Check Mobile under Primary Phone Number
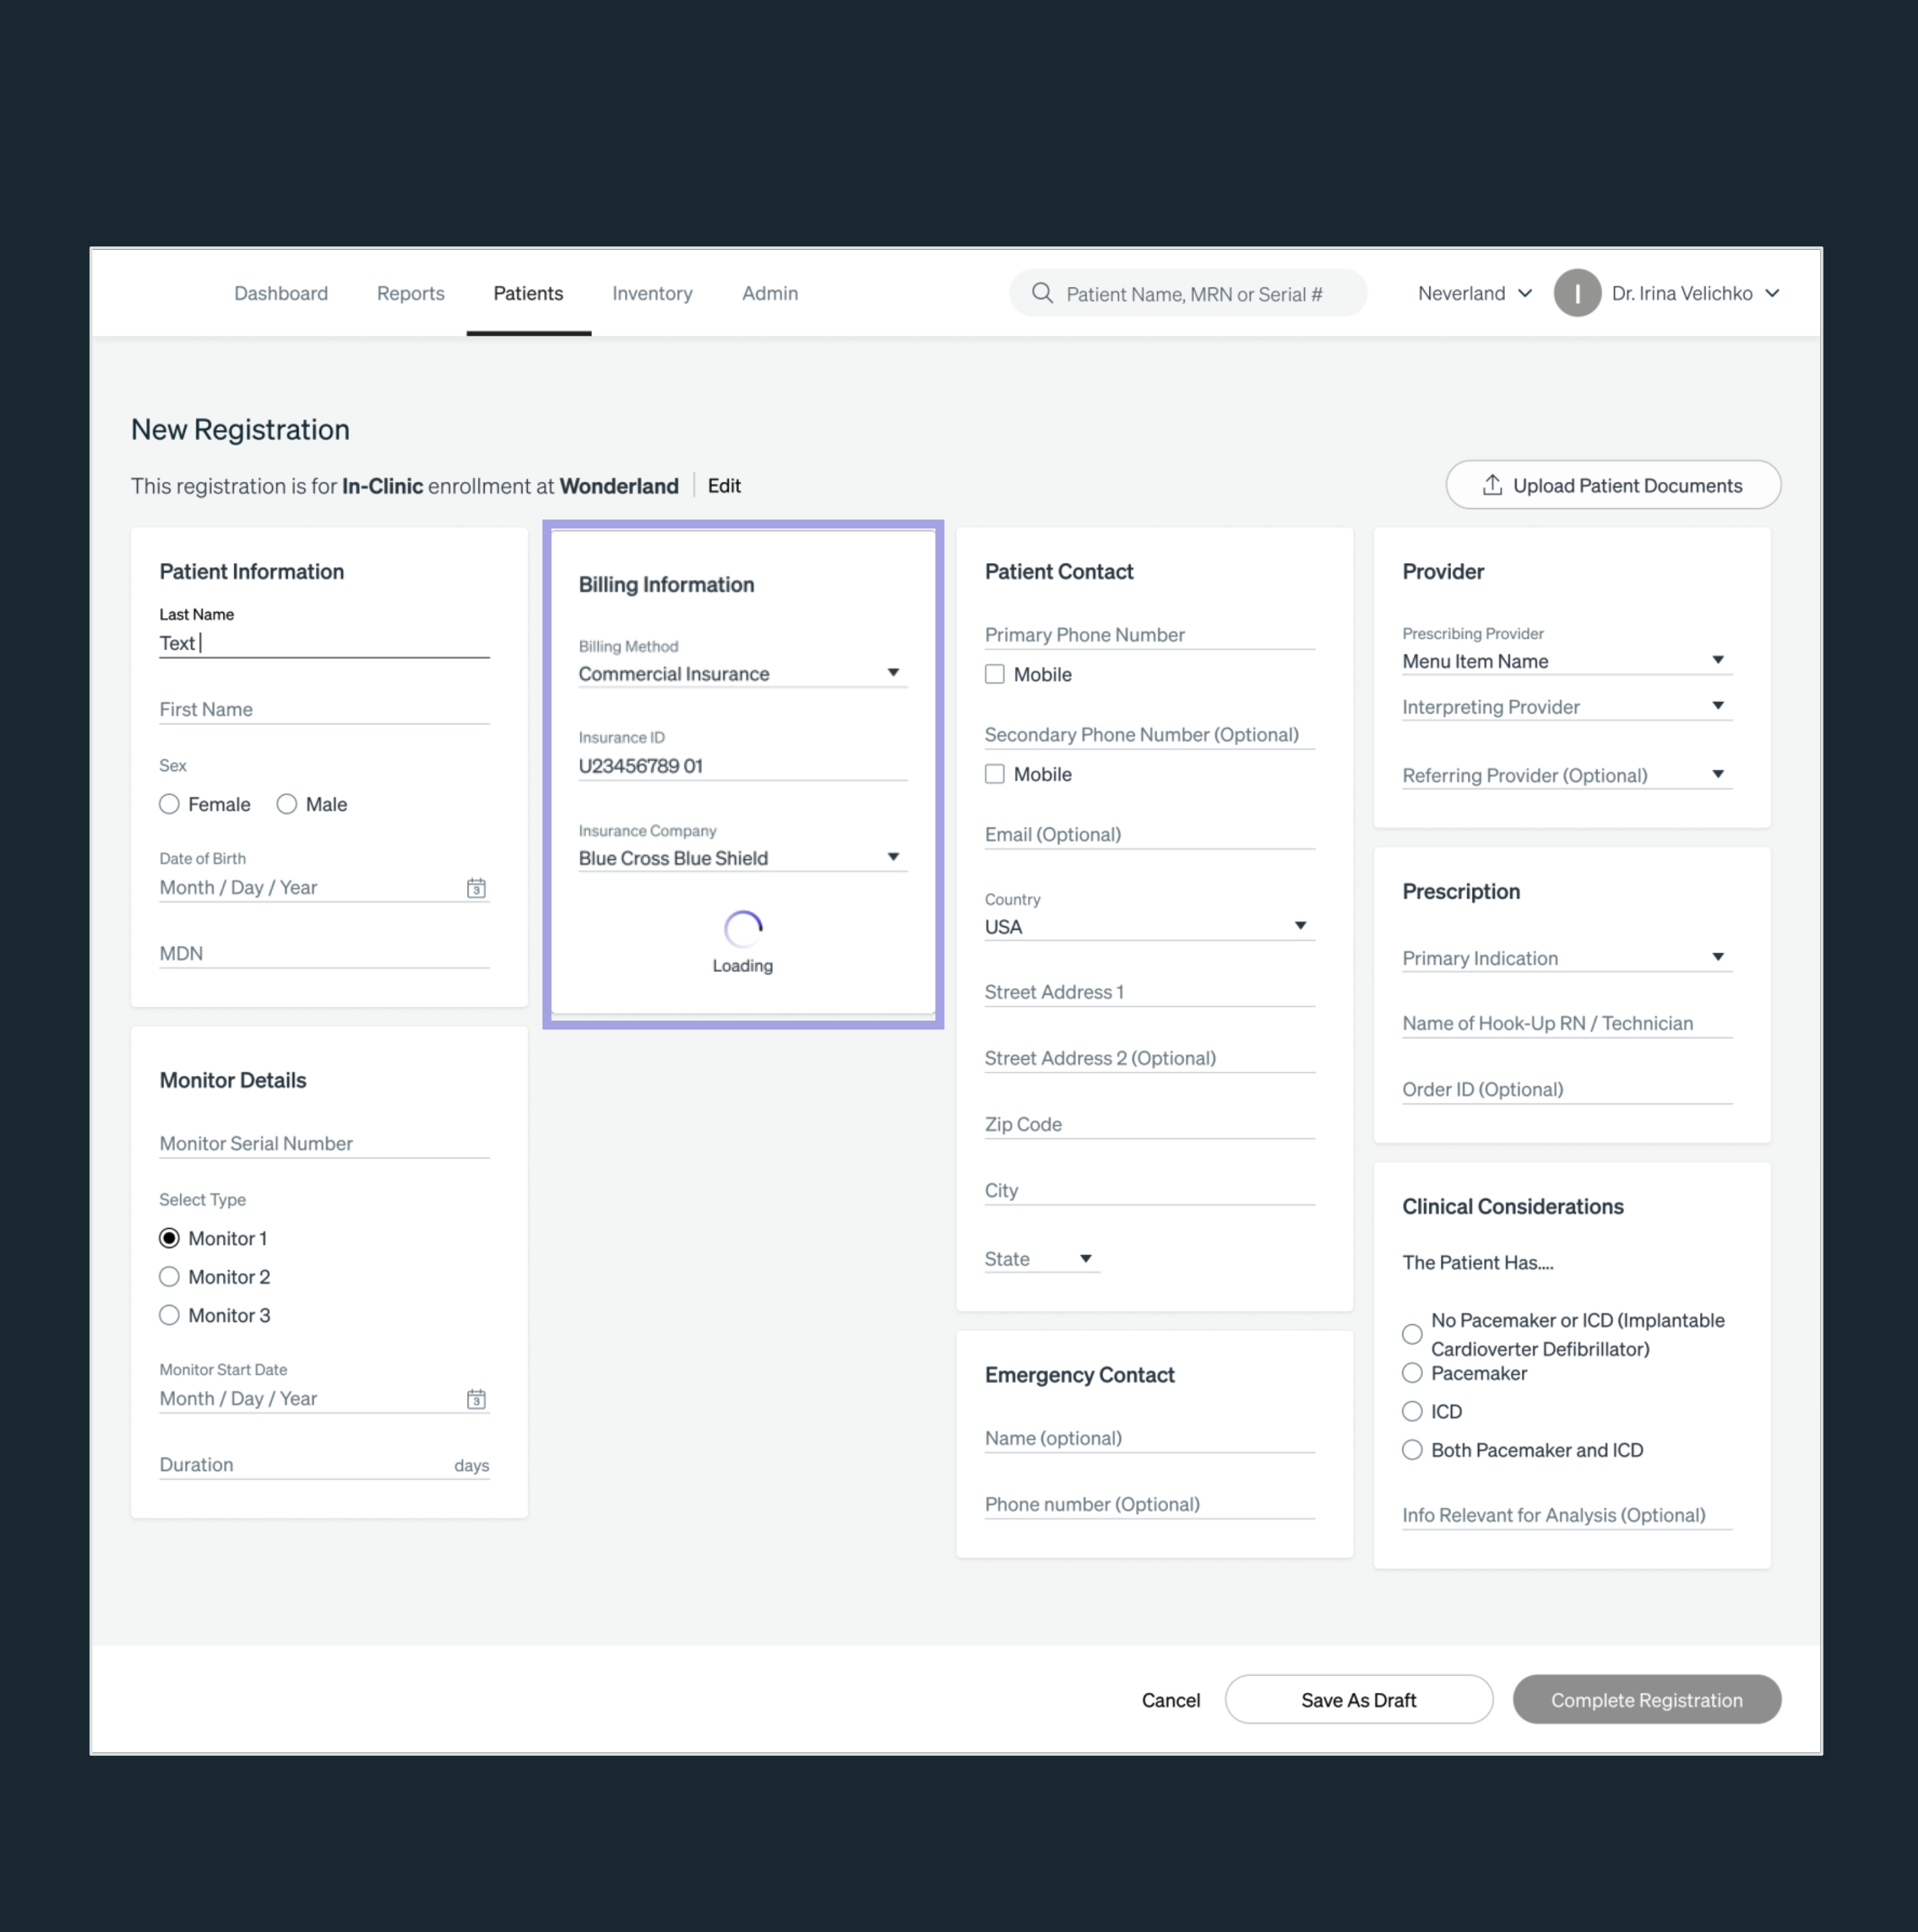This screenshot has width=1918, height=1932. click(995, 674)
